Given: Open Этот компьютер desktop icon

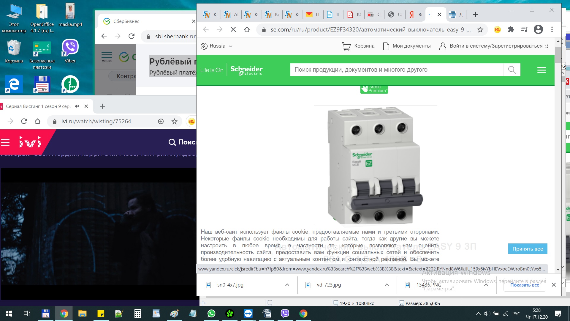Looking at the screenshot, I should pyautogui.click(x=14, y=18).
